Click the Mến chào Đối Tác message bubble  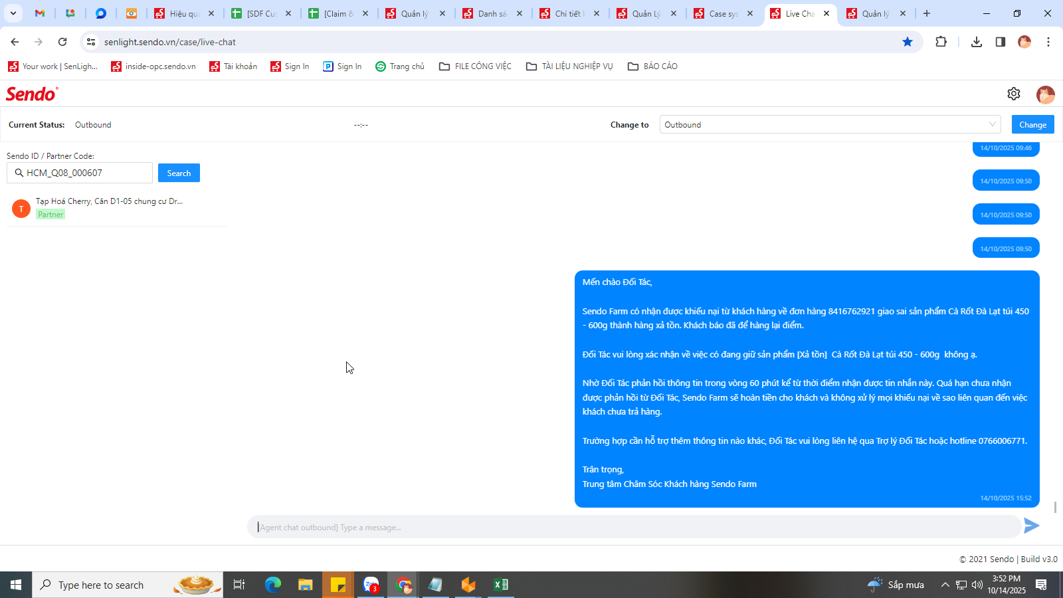(x=807, y=389)
